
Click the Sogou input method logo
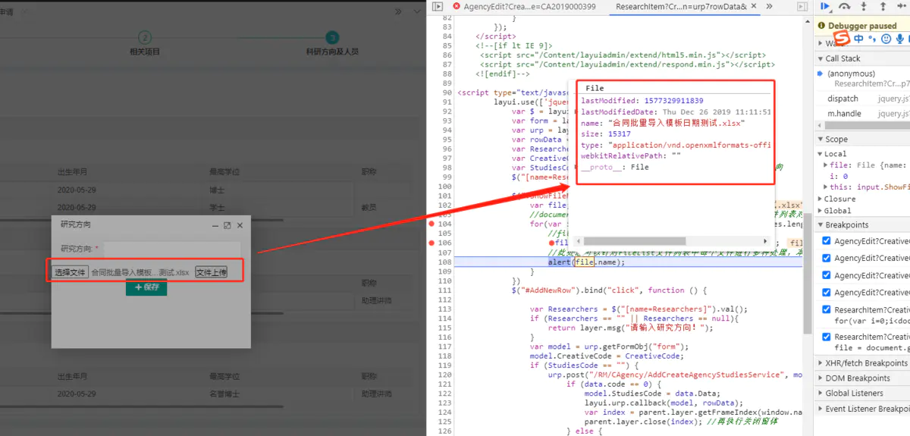click(841, 38)
